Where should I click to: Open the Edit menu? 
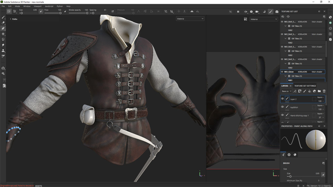pos(10,6)
